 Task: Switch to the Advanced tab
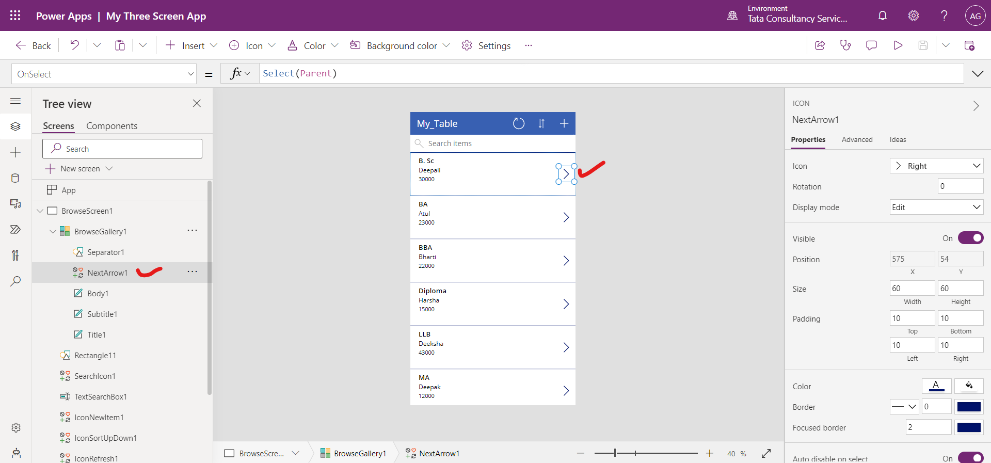857,139
